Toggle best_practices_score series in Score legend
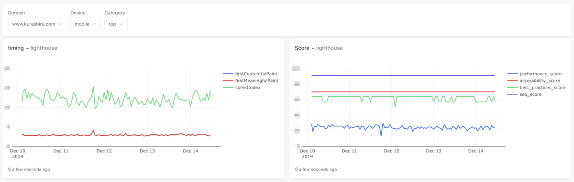The width and height of the screenshot is (574, 182). (536, 88)
